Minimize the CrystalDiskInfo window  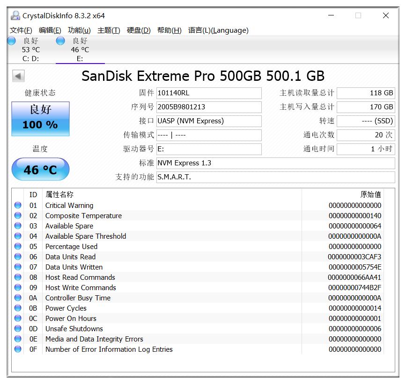click(331, 15)
